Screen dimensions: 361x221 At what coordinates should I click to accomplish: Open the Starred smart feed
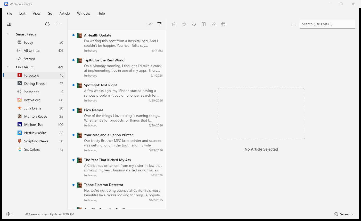click(x=34, y=59)
